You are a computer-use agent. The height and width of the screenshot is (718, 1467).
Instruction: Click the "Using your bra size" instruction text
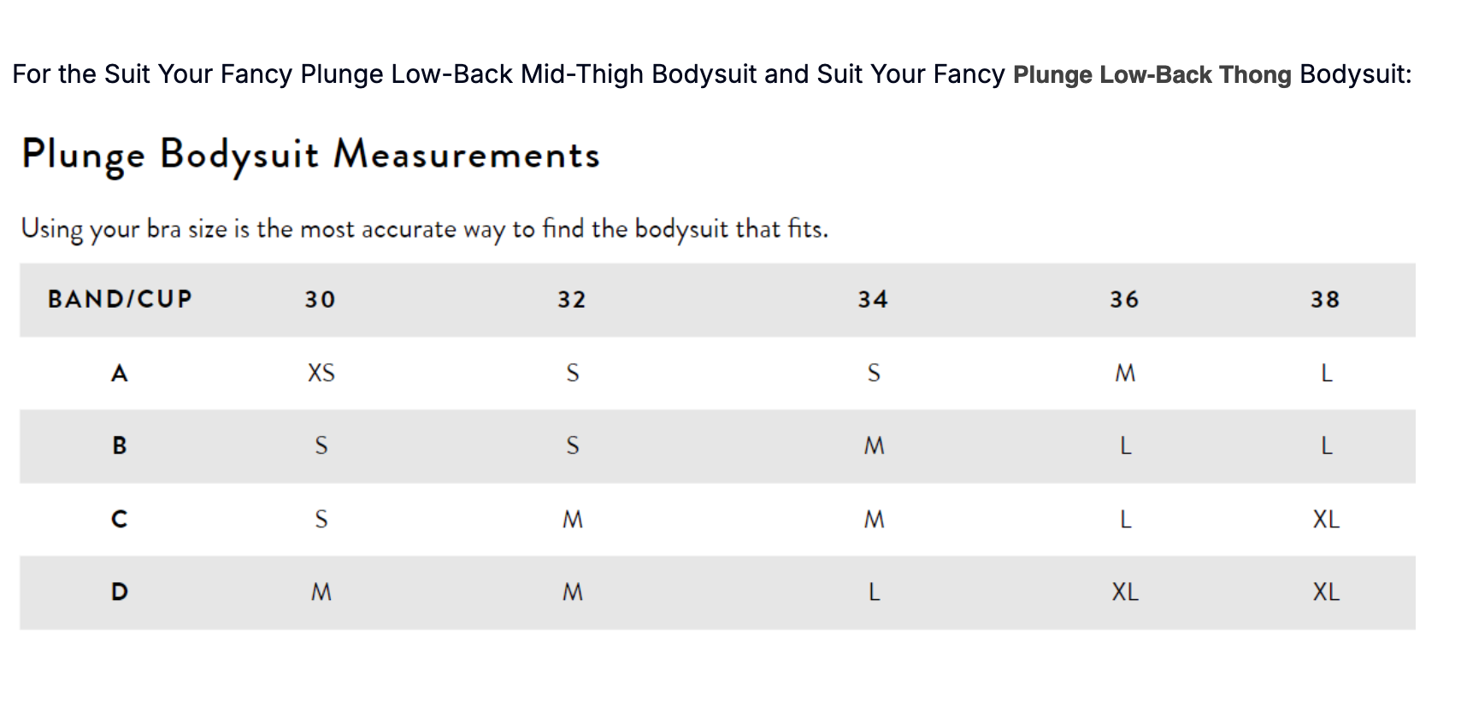tap(425, 229)
